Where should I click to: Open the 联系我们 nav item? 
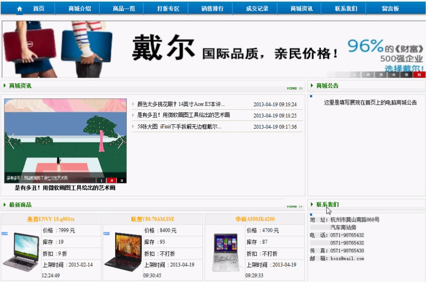pyautogui.click(x=346, y=9)
